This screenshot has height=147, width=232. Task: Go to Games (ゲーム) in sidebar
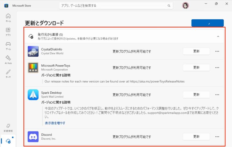pos(8,45)
